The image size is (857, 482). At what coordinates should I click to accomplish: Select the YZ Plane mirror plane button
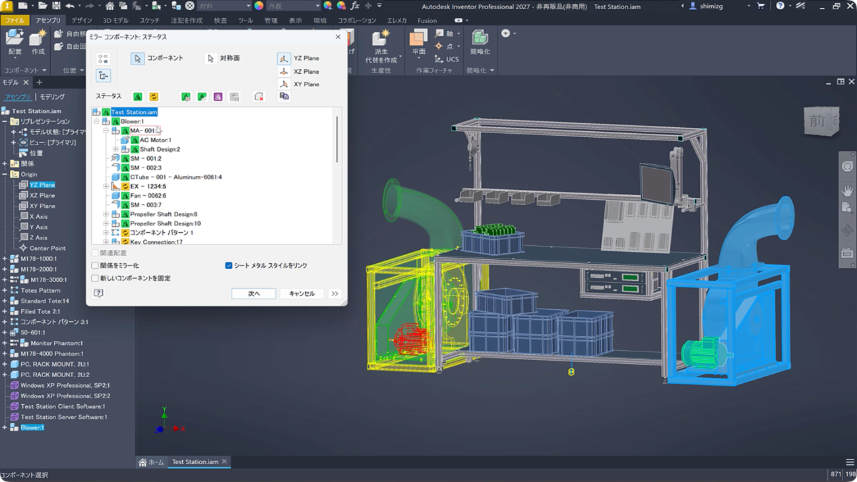(284, 59)
